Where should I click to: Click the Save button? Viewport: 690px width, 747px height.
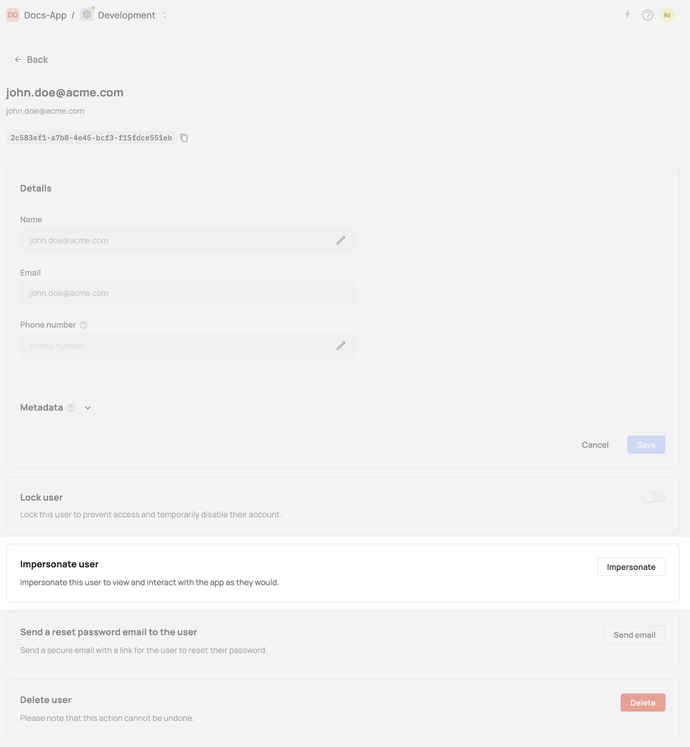(x=646, y=445)
